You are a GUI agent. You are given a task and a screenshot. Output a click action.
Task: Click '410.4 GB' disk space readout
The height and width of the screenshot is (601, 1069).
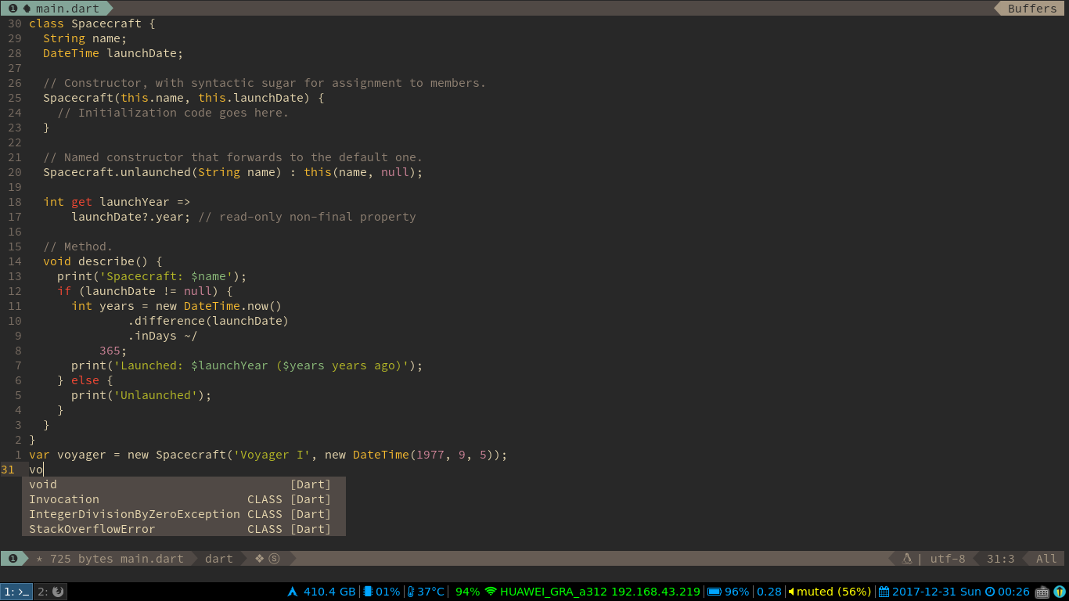coord(329,592)
